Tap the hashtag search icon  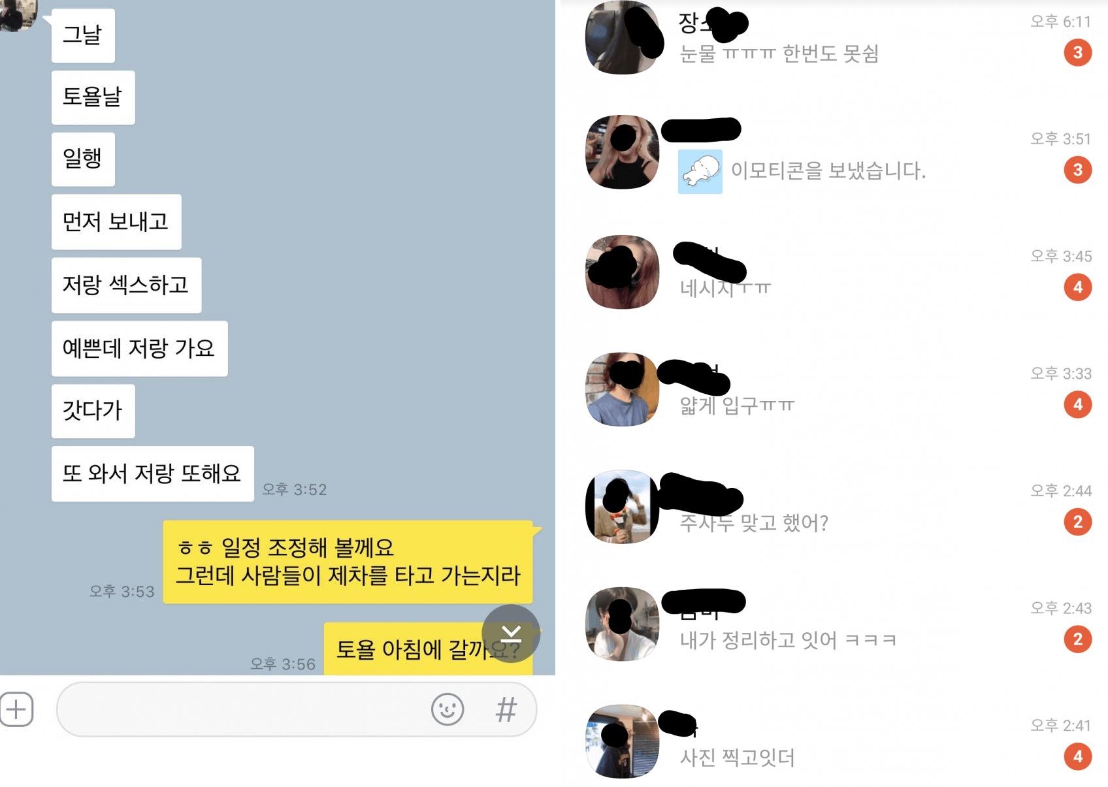pos(506,709)
